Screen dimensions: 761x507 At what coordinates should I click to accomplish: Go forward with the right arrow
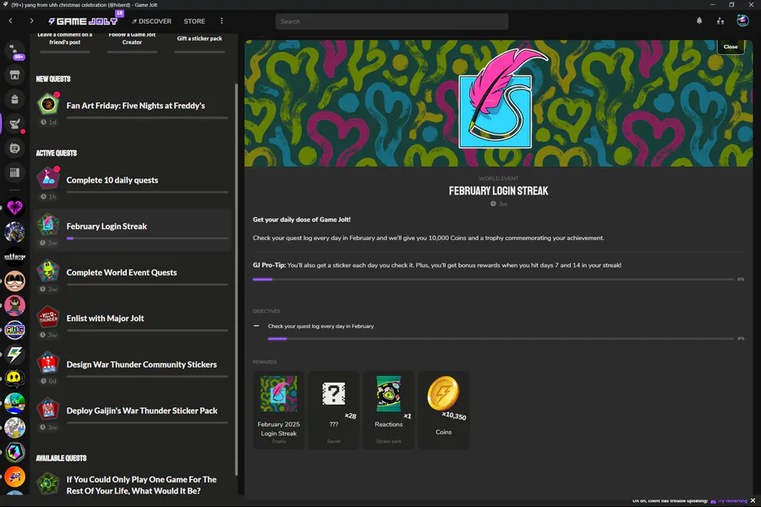point(31,21)
